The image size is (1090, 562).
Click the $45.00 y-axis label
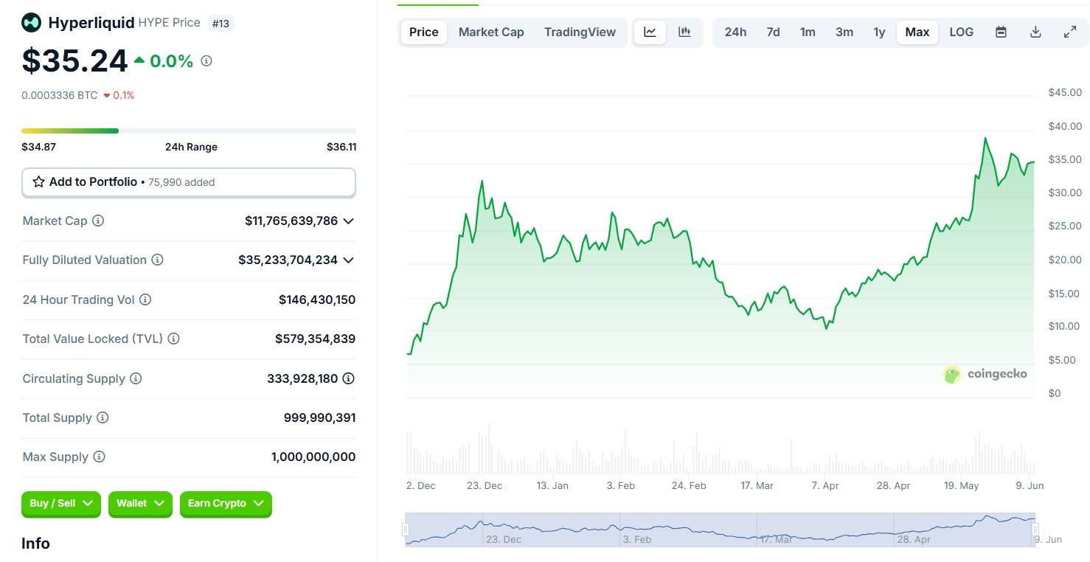coord(1065,92)
